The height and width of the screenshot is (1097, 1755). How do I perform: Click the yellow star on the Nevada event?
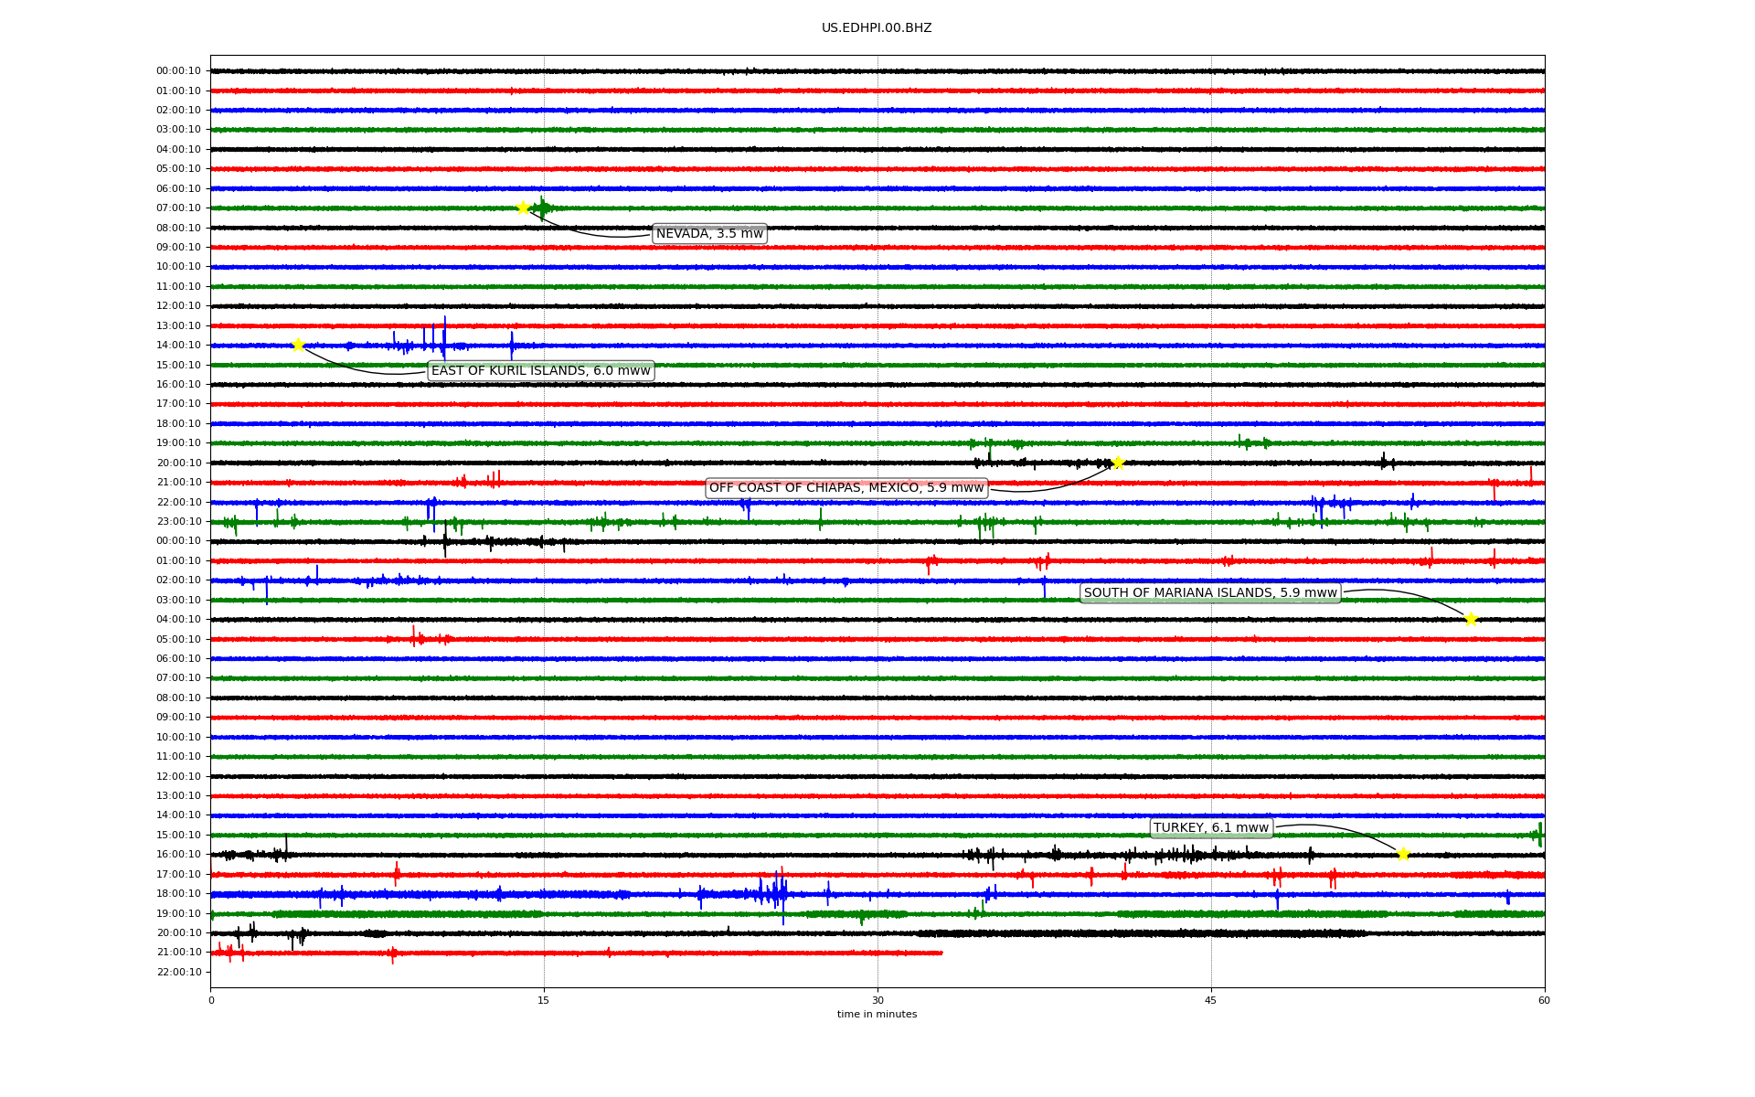(x=523, y=208)
